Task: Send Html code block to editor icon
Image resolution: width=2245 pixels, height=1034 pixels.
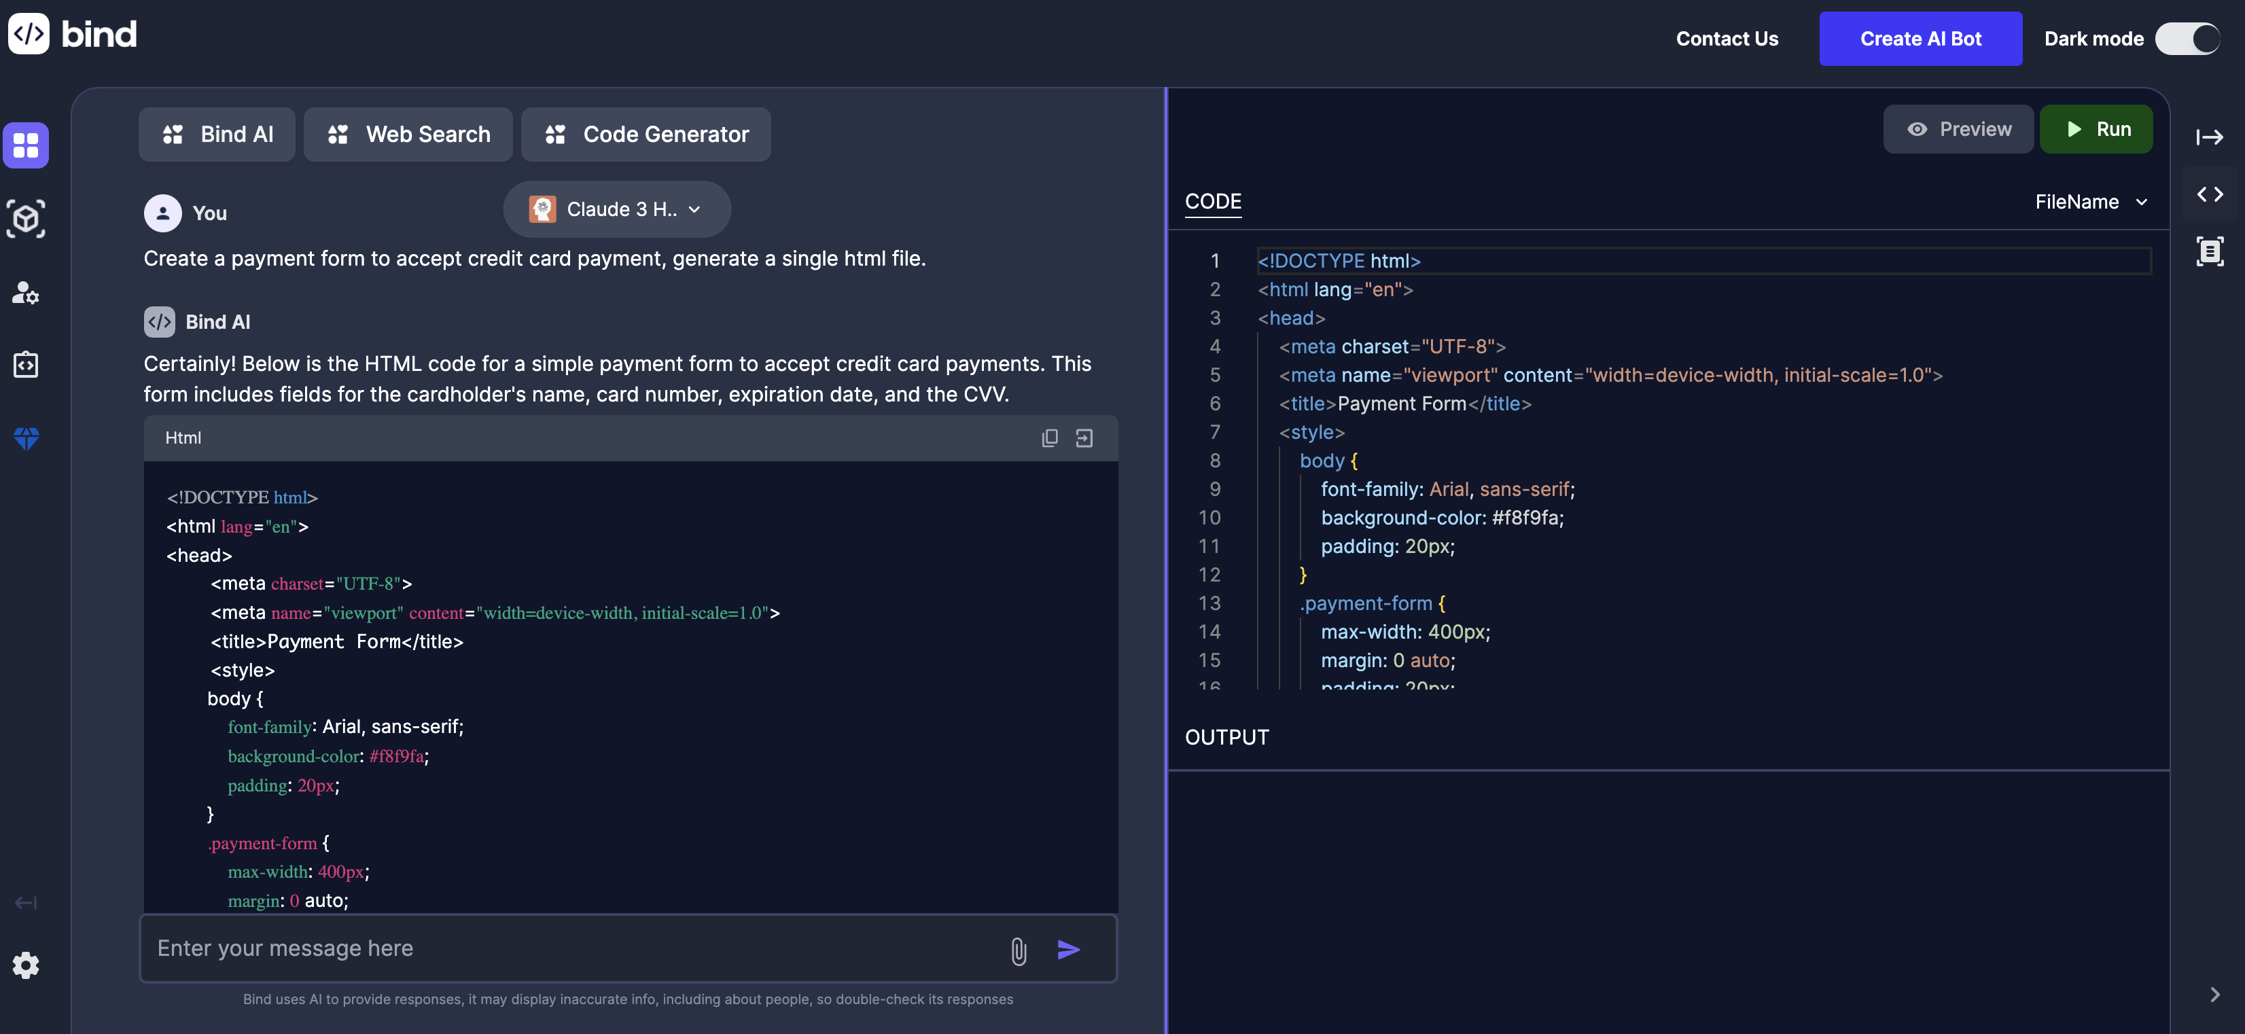Action: 1084,438
